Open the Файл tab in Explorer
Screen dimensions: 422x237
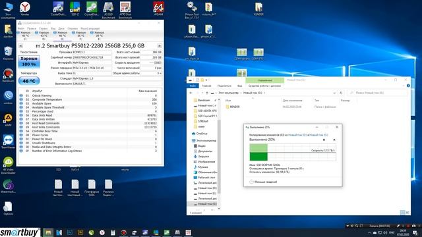(x=193, y=86)
